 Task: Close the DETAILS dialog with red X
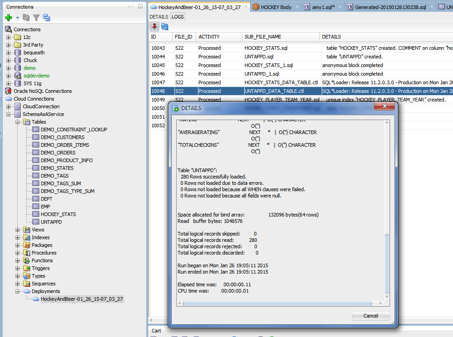coord(385,106)
